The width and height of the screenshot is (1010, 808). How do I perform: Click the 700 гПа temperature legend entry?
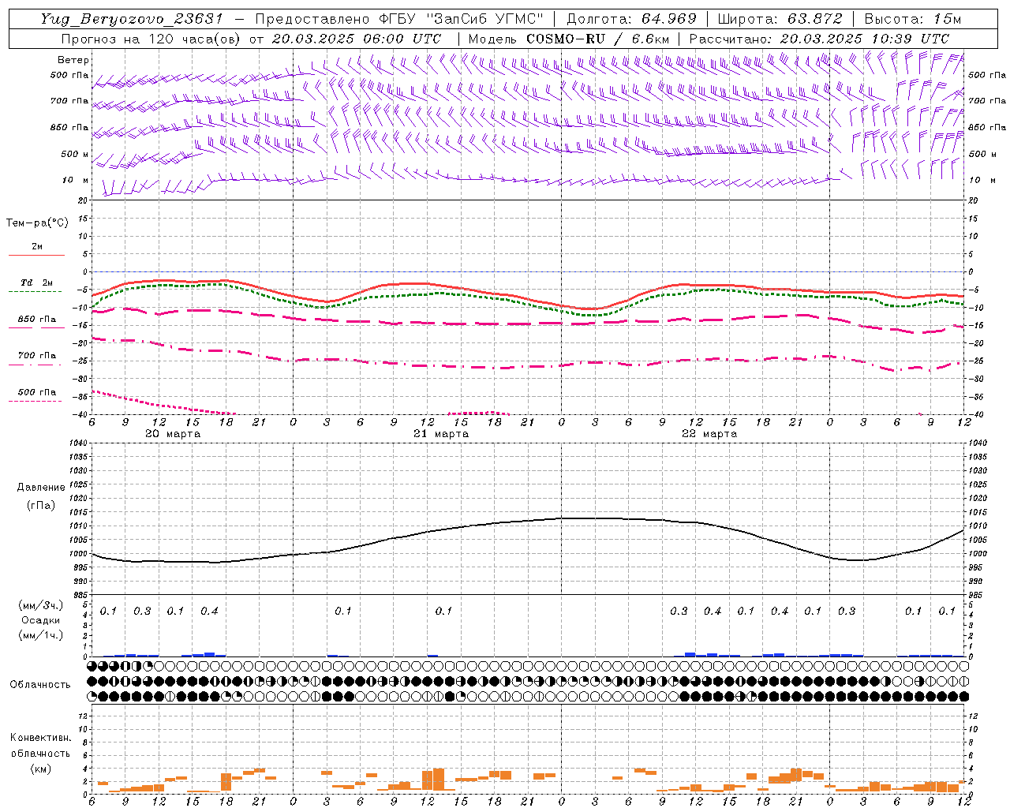(37, 356)
